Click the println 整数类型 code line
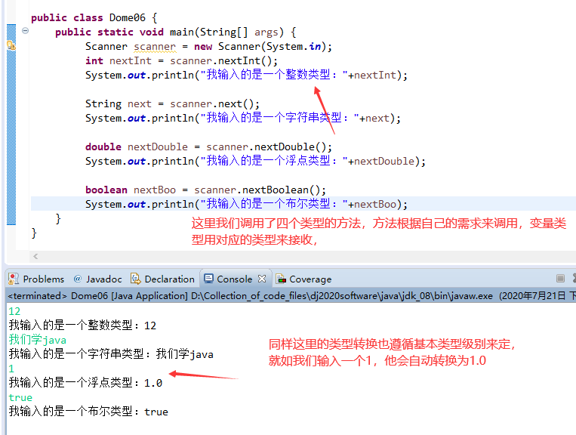Viewport: 576px width, 435px height. [x=247, y=75]
